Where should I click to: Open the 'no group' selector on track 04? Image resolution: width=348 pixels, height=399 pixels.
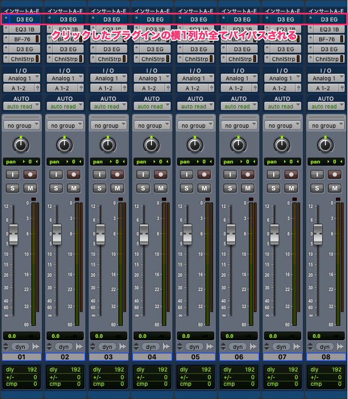tap(152, 125)
